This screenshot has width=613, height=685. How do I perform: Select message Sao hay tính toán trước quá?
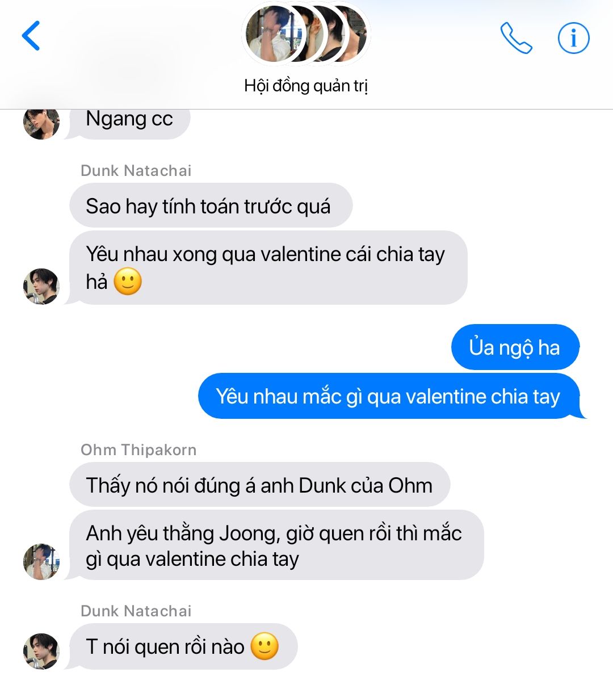(x=211, y=205)
